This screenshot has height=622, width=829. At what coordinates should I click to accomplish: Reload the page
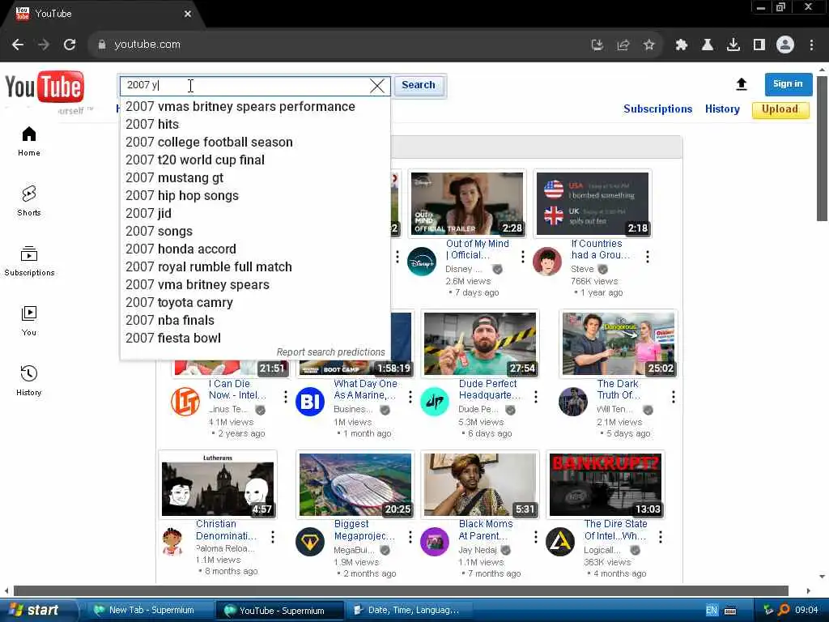click(x=70, y=45)
